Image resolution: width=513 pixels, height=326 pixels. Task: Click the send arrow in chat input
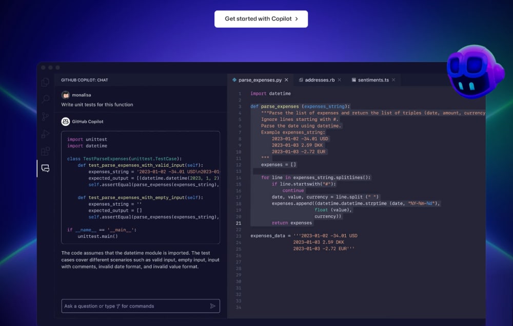[213, 306]
